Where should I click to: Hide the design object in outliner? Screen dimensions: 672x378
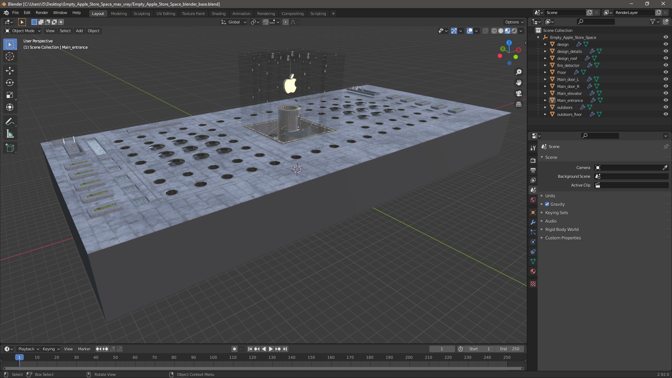[666, 44]
